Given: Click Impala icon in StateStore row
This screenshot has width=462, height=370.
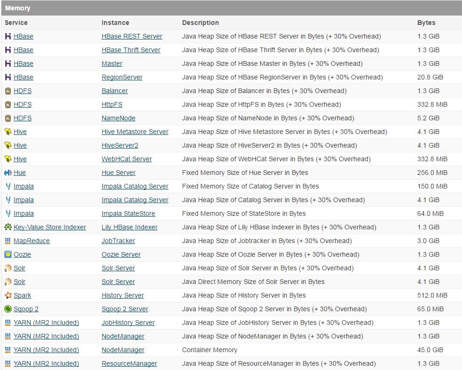Looking at the screenshot, I should point(8,213).
